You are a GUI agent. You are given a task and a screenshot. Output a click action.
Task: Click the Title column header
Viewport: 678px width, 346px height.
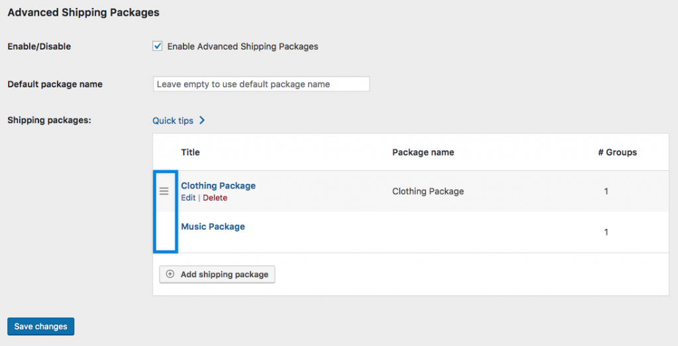point(190,152)
